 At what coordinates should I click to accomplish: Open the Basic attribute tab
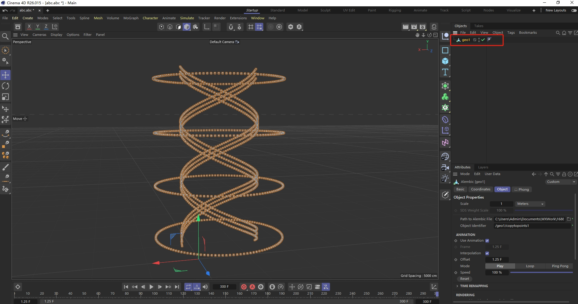point(460,190)
